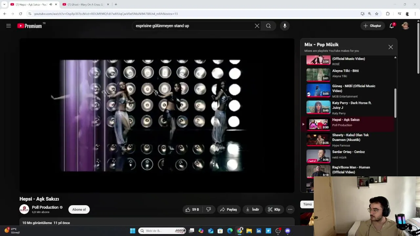The height and width of the screenshot is (236, 420).
Task: Switch to Ghost - Mary On A Cross tab
Action: [x=85, y=5]
